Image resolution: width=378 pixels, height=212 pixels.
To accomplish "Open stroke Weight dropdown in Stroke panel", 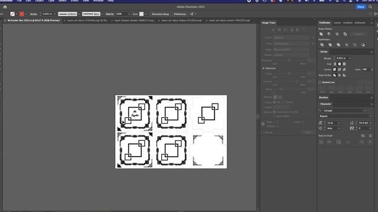I will 350,58.
